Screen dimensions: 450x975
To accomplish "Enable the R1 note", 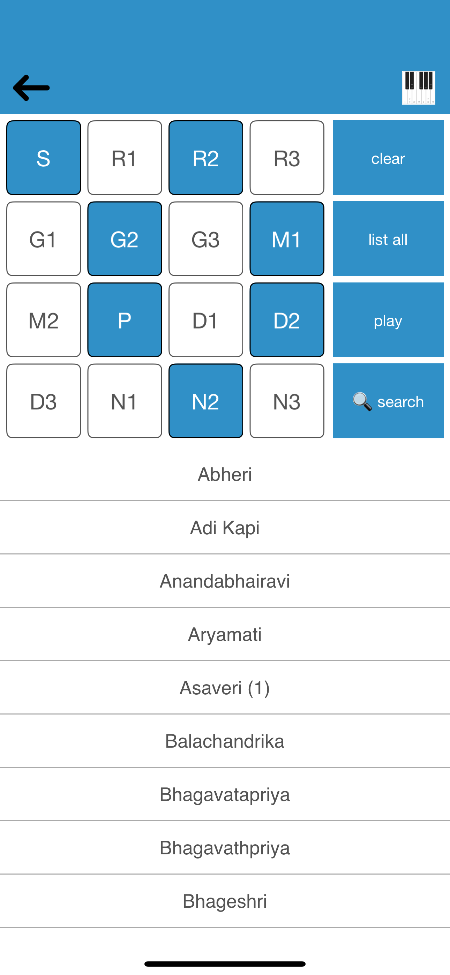I will (125, 158).
